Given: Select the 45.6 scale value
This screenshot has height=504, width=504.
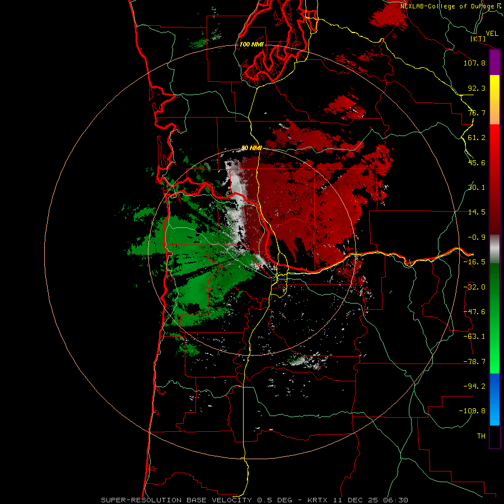Looking at the screenshot, I should click(477, 162).
